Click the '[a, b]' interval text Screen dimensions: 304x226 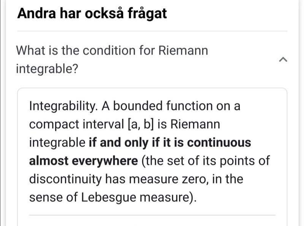click(x=147, y=124)
